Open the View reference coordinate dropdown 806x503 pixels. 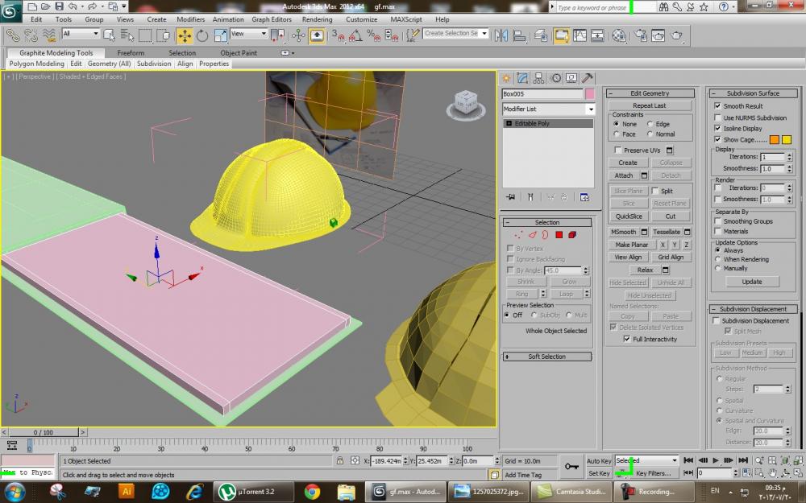248,35
